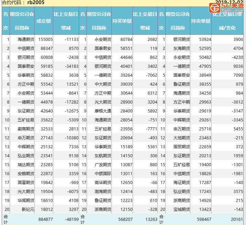Select 华泰期货 in volume ranking row 5
Screen dimensions: 246x225
[x=26, y=75]
